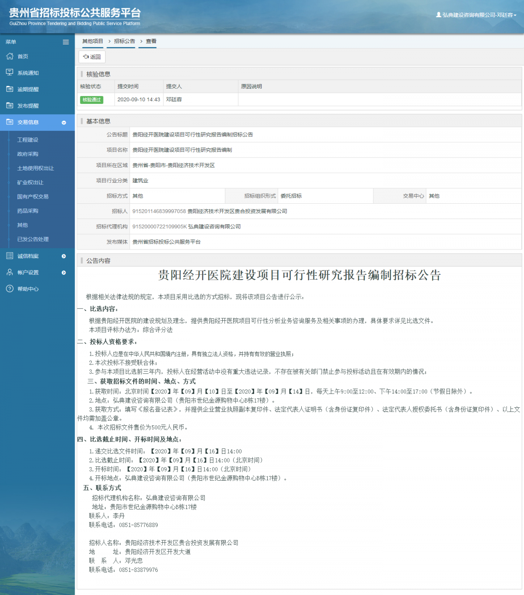Click the 交易信息 transaction info icon
524x595 pixels.
pos(10,123)
